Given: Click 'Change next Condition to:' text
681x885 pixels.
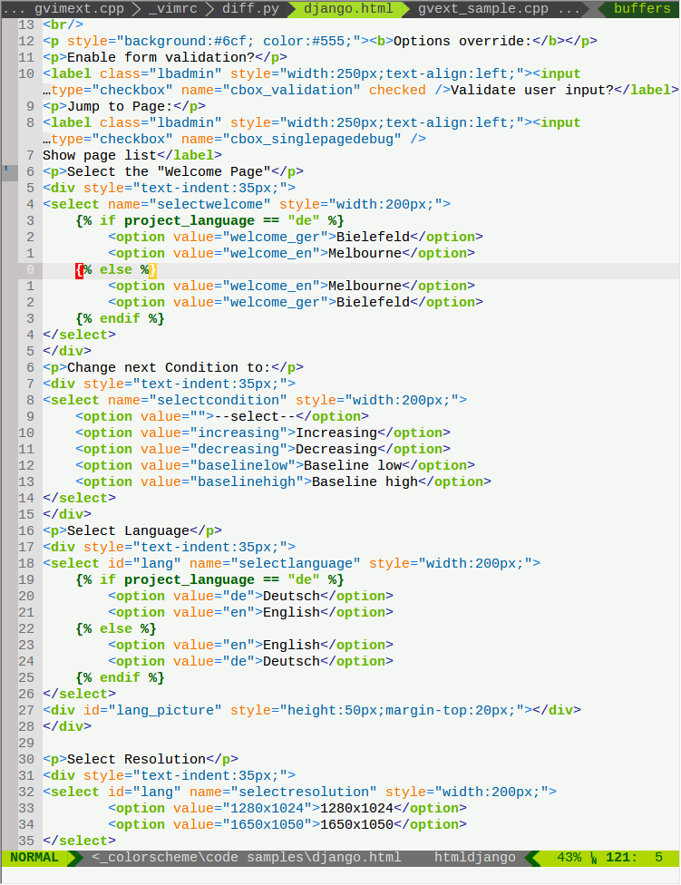Looking at the screenshot, I should (x=169, y=368).
